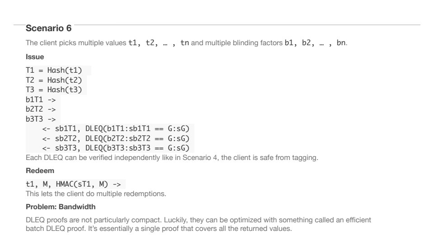Image resolution: width=434 pixels, height=244 pixels.
Task: Click the Scenario 6 heading
Action: tap(48, 28)
